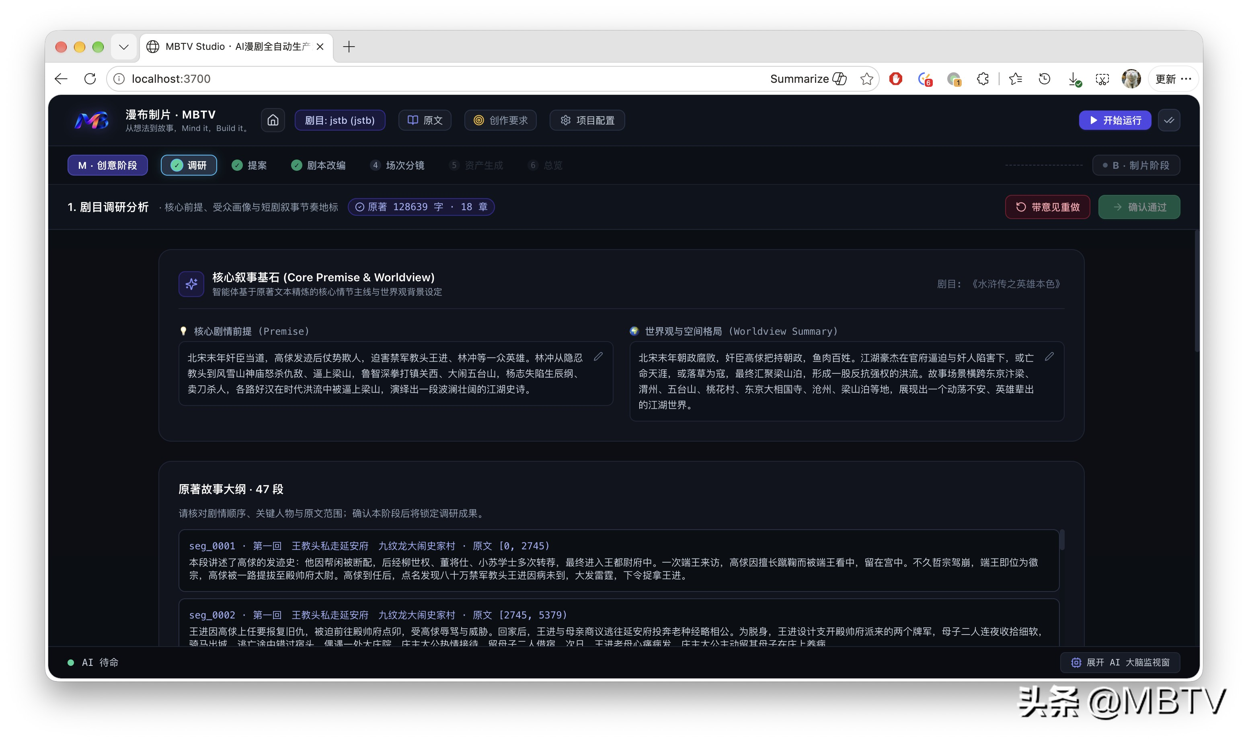Open the browser extensions puzzle icon
Screen dimensions: 1248x741
tap(983, 79)
